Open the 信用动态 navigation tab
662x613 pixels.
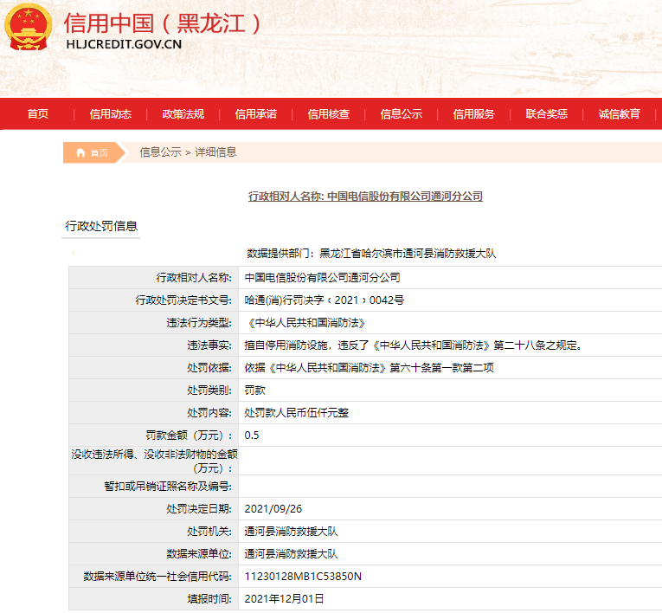[110, 114]
